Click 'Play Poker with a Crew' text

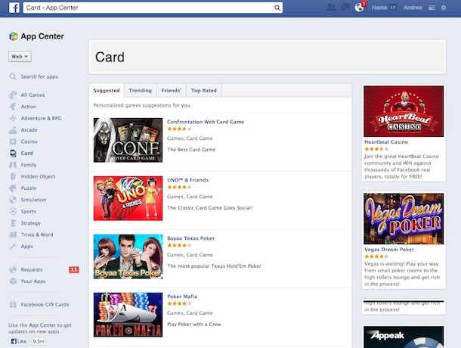point(194,324)
